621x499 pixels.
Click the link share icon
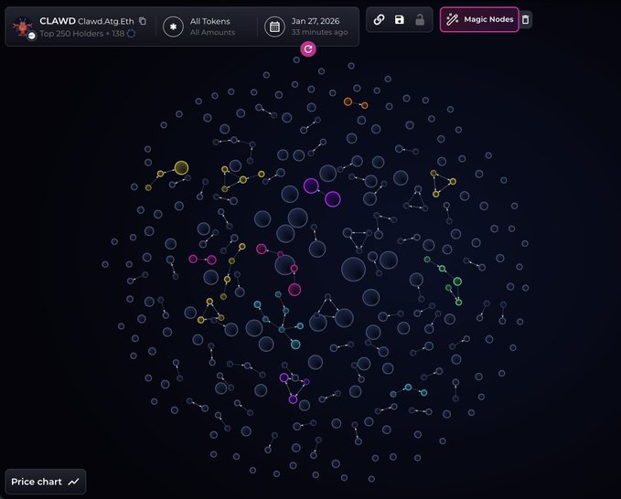(379, 19)
